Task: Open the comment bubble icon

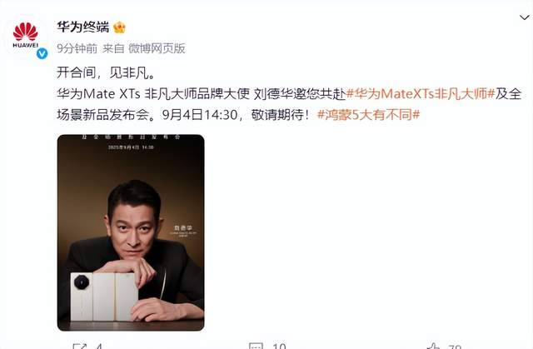Action: point(256,347)
